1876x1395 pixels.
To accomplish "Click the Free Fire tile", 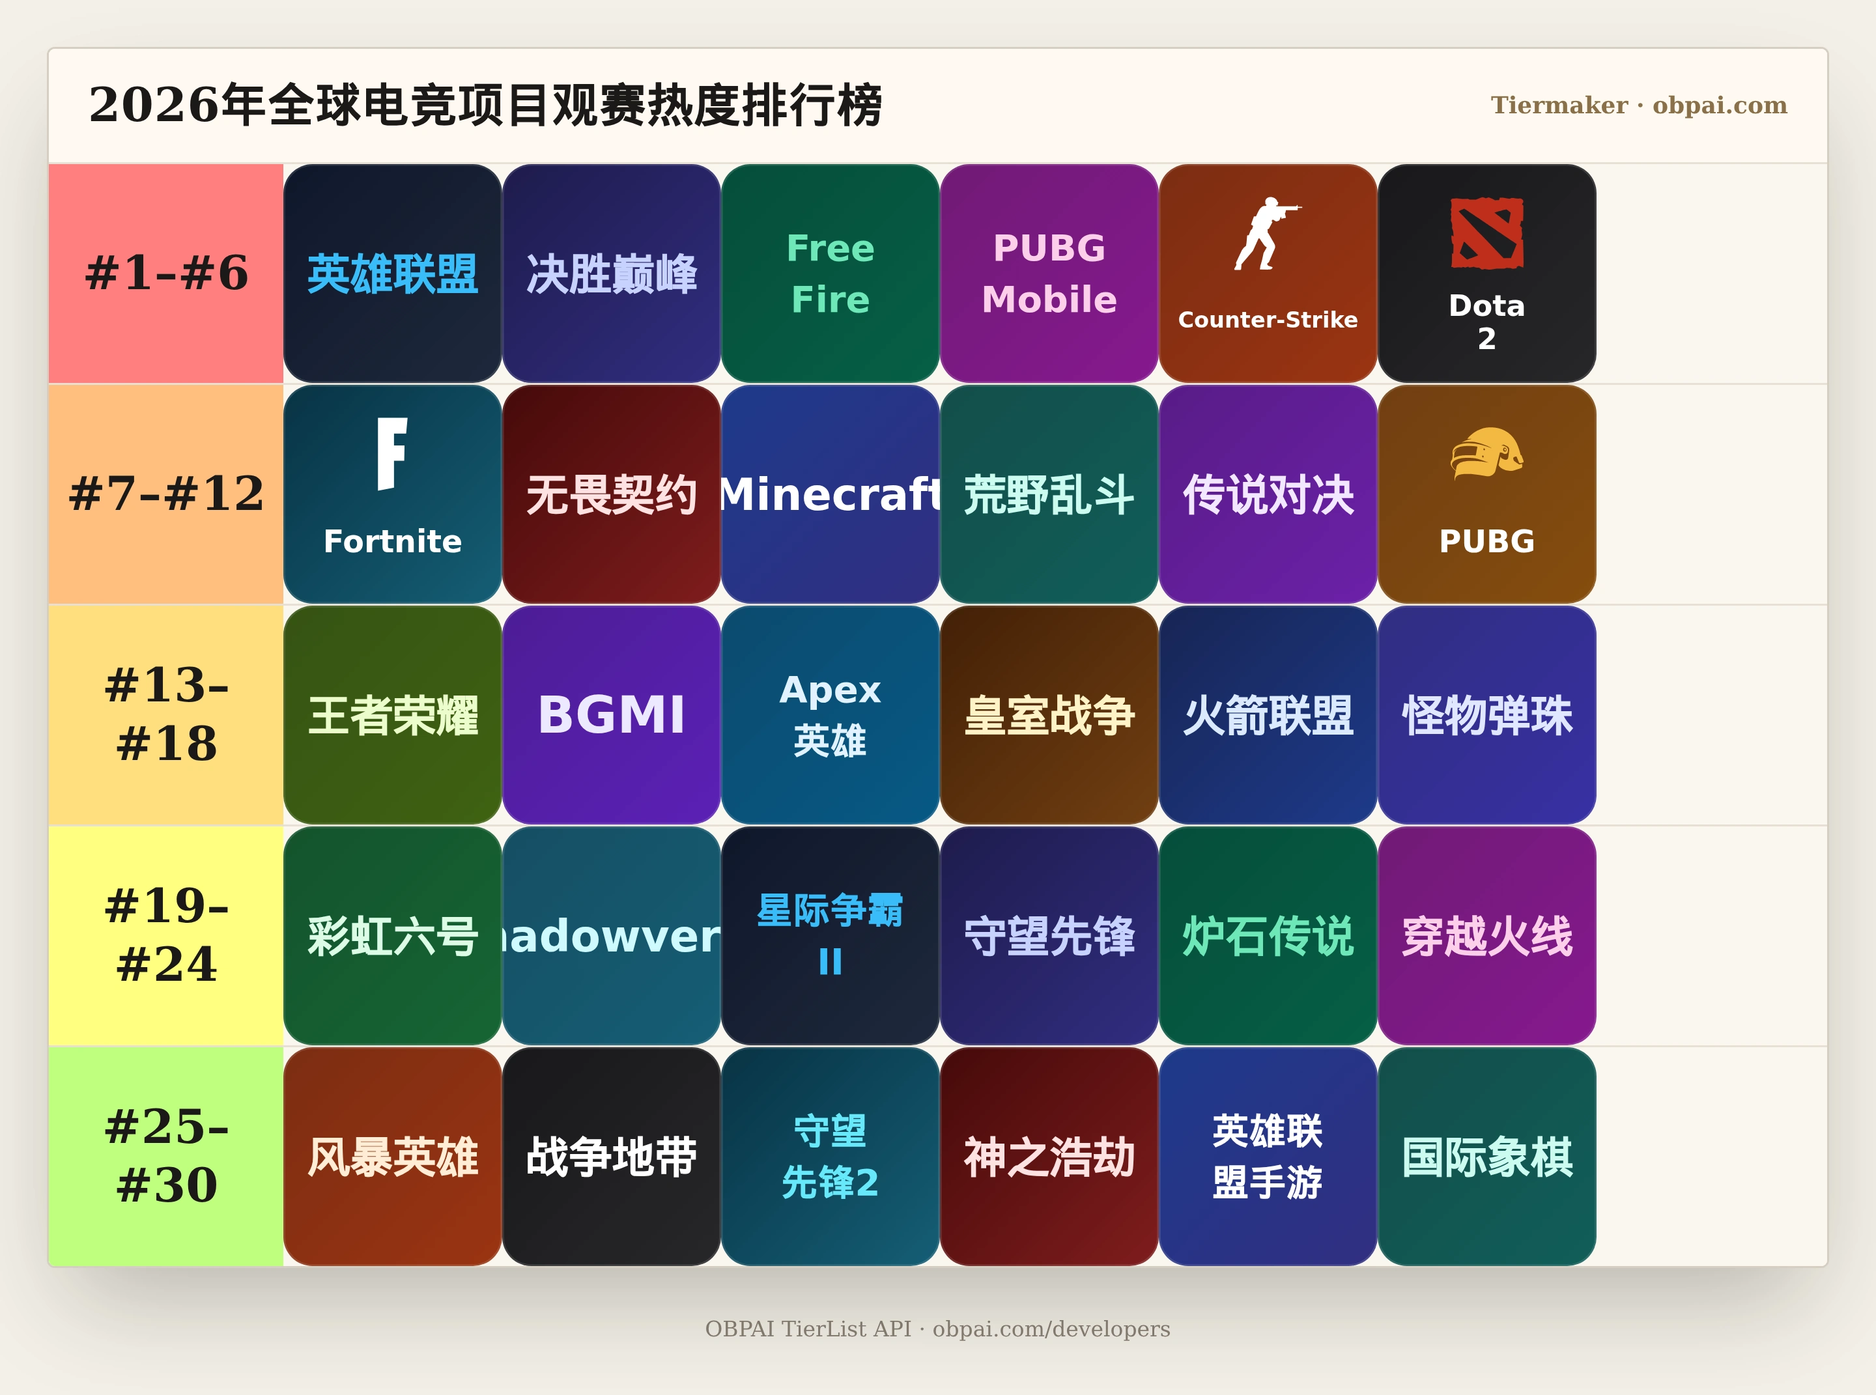I will [x=831, y=274].
